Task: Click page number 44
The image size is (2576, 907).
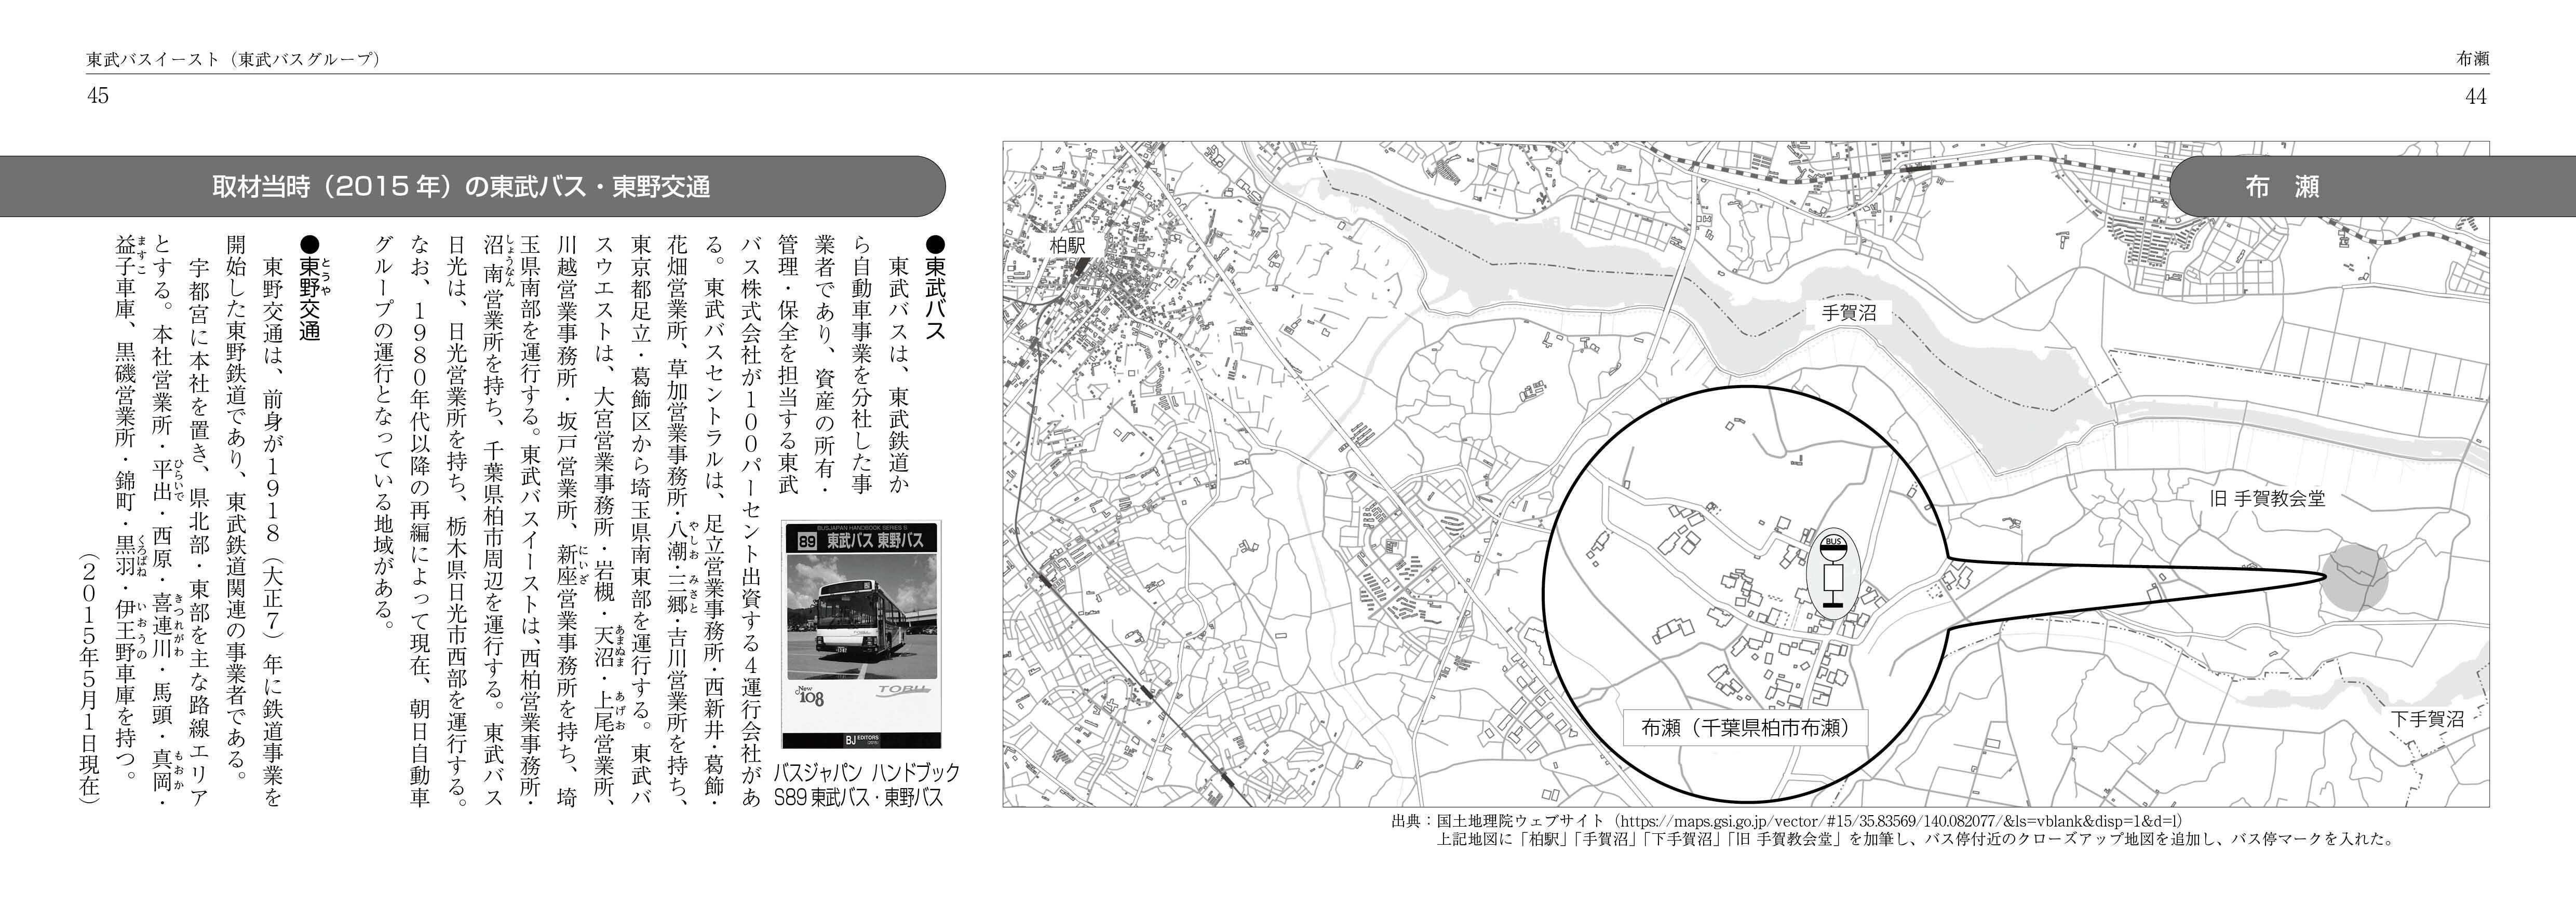Action: pyautogui.click(x=2475, y=96)
